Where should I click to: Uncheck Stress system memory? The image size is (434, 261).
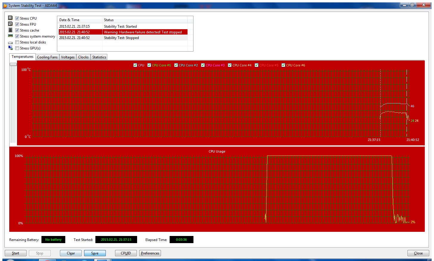pos(17,36)
